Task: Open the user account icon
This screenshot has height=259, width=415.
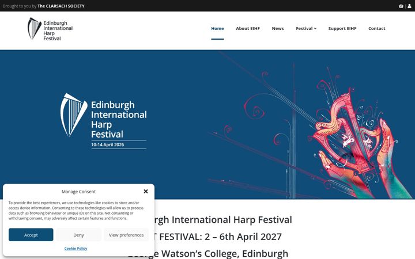Action: coord(409,6)
